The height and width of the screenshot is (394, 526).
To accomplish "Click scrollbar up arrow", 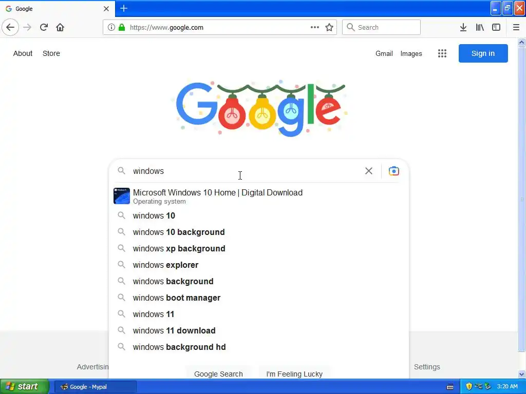I will tap(521, 42).
